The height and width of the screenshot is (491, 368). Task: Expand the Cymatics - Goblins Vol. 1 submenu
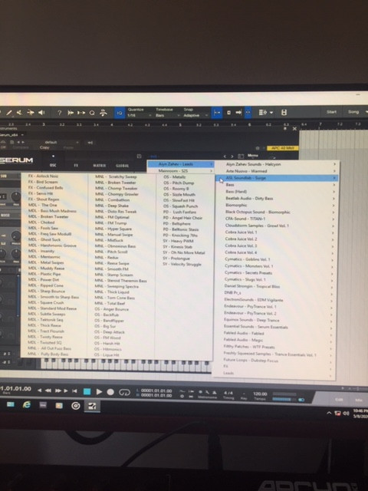279,259
